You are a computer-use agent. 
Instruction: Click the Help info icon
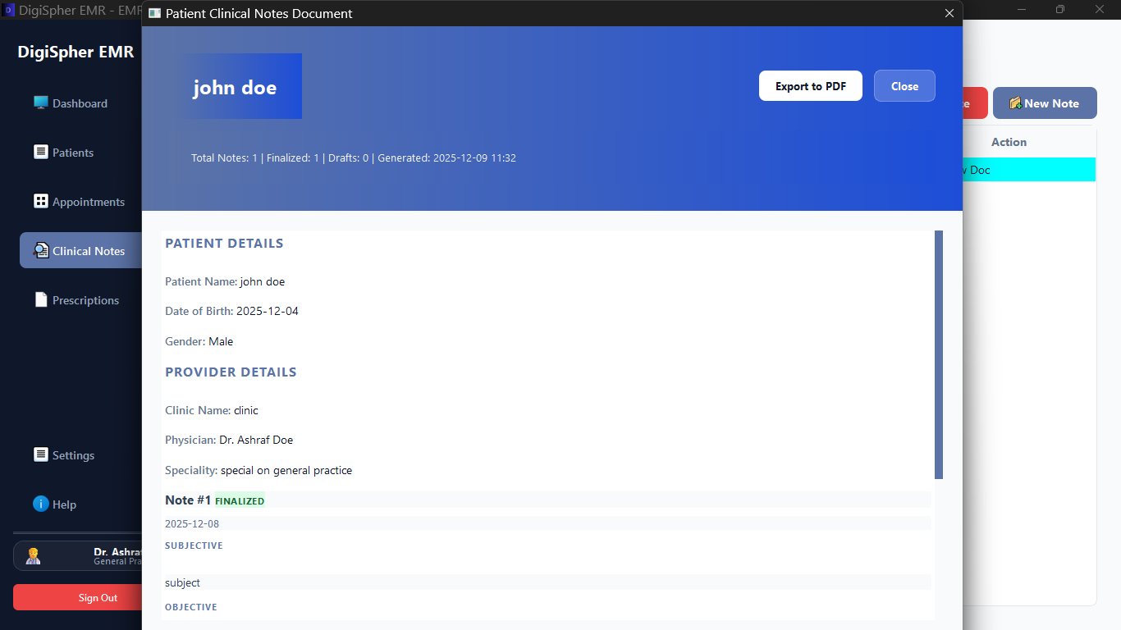click(x=39, y=504)
